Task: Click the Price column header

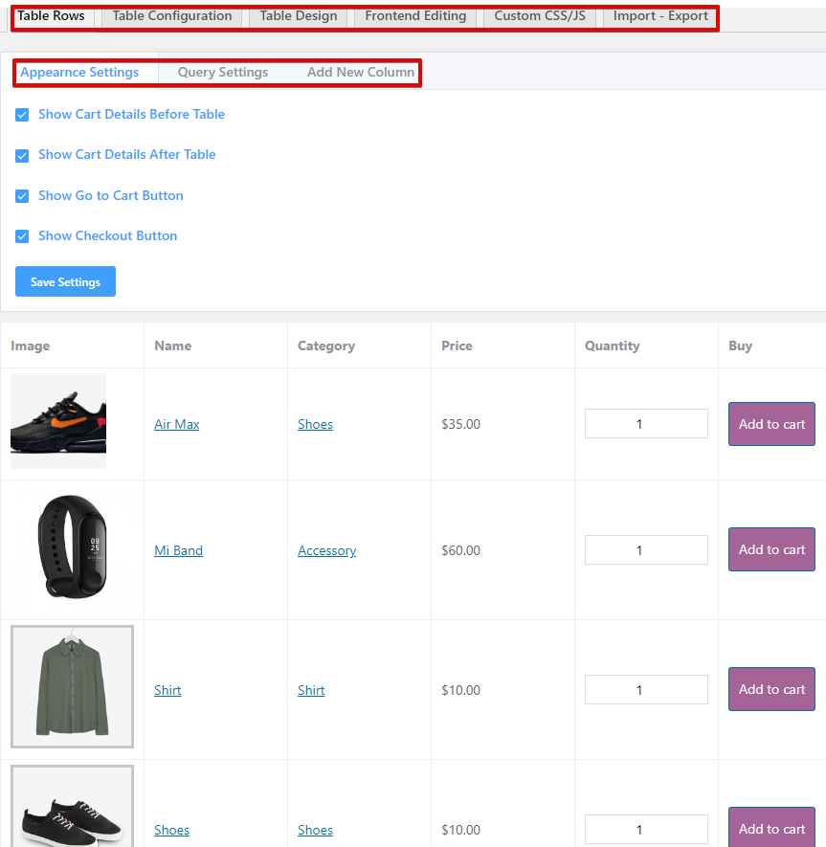Action: click(457, 345)
